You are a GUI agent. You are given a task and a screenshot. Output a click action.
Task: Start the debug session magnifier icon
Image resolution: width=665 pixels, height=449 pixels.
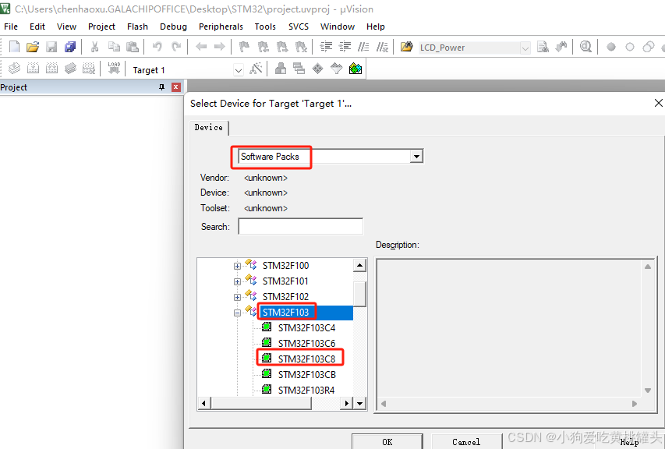click(585, 47)
